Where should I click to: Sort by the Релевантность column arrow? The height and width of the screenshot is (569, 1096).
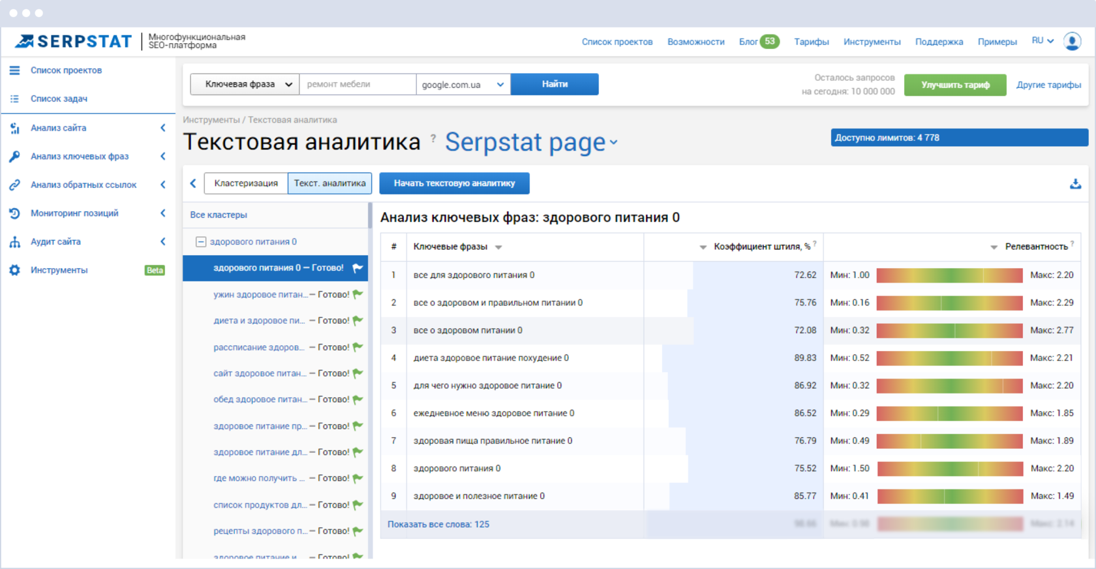(994, 247)
